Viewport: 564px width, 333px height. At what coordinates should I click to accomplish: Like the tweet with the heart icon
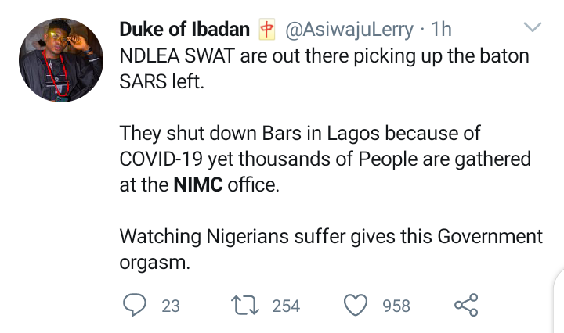[x=357, y=305]
